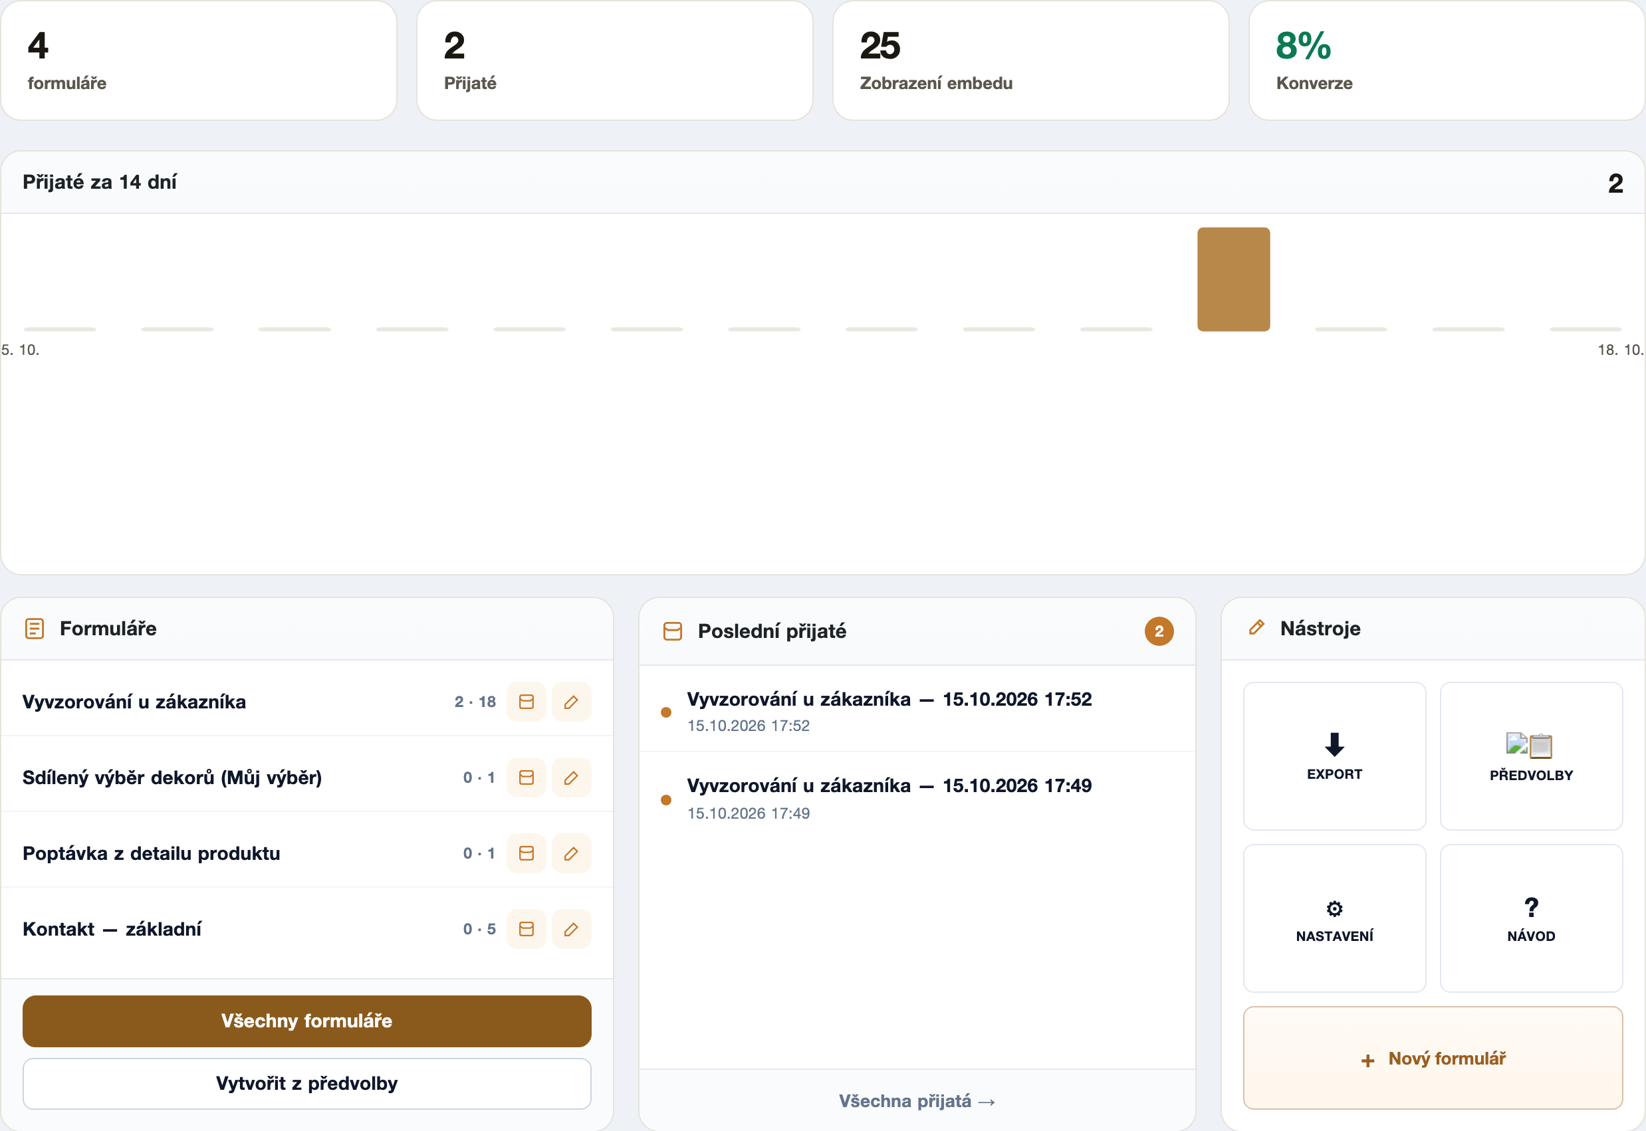Click Vytvořit z předvolby button
Viewport: 1646px width, 1131px height.
coord(307,1084)
